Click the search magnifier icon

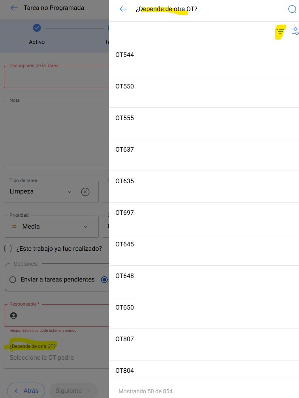point(292,9)
